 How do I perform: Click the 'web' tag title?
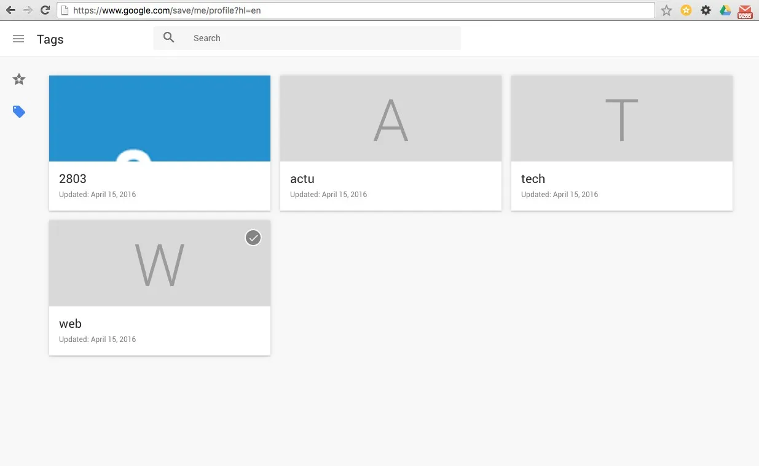[x=70, y=324]
